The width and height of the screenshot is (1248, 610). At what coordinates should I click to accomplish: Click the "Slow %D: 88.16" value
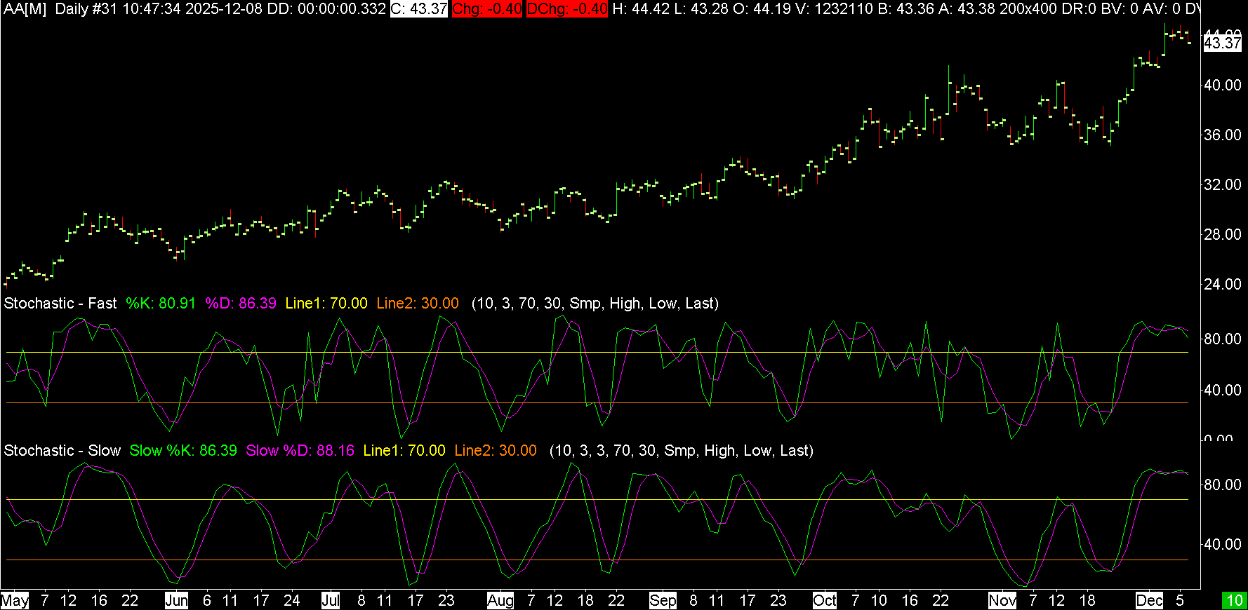point(300,451)
